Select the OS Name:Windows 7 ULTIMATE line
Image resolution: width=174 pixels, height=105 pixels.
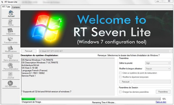click(38, 60)
